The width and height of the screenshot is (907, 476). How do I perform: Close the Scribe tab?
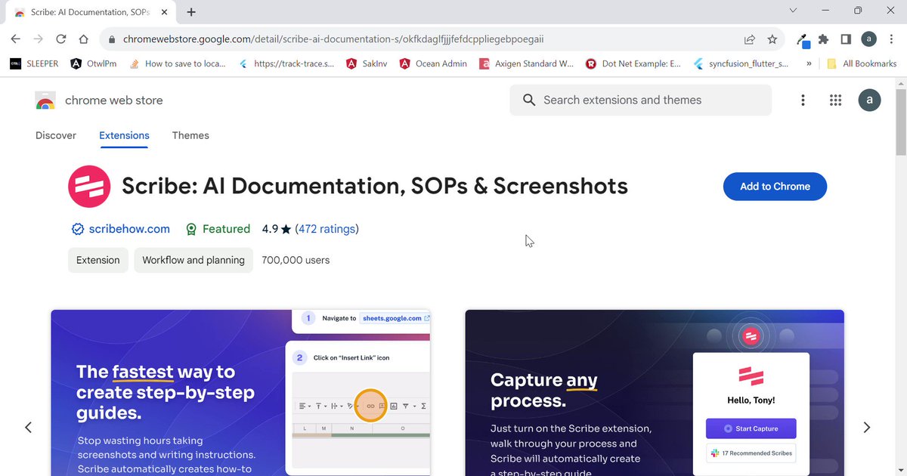[165, 12]
